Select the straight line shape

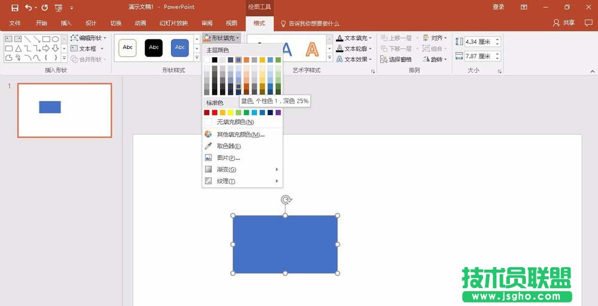[28, 39]
